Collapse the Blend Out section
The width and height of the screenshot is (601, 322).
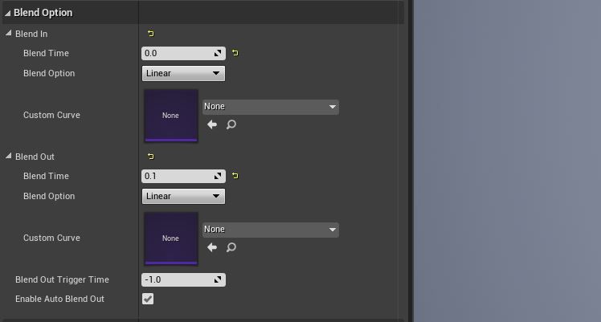click(8, 156)
